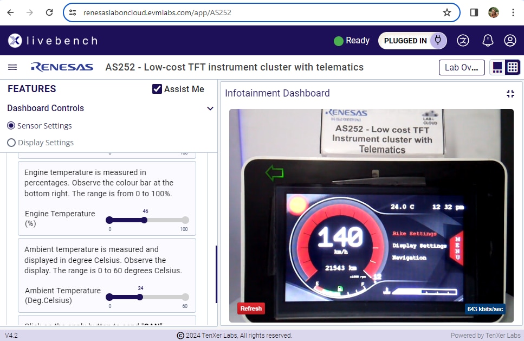Collapse the Infotainment Dashboard fullscreen icon
The height and width of the screenshot is (341, 524).
point(510,94)
